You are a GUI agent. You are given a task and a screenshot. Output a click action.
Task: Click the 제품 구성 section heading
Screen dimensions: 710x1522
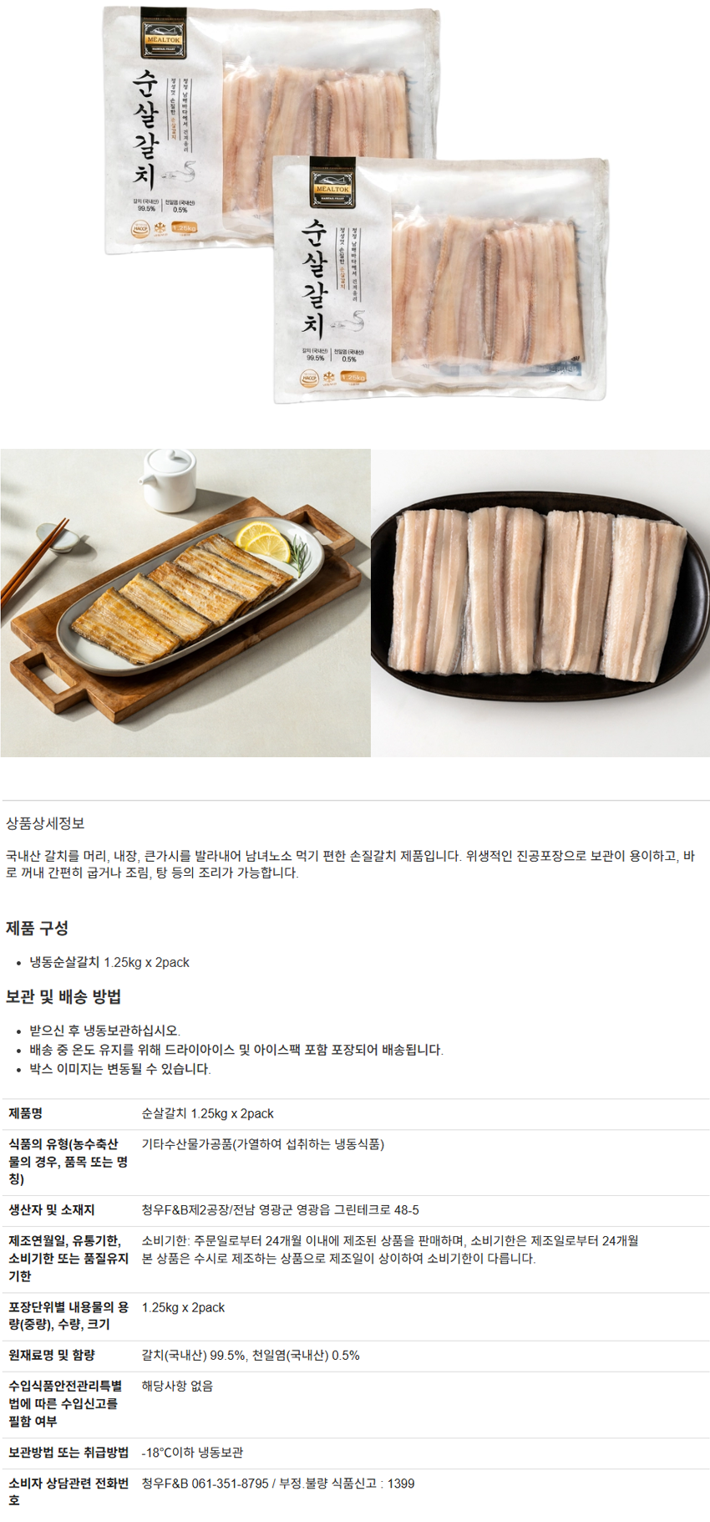point(37,928)
